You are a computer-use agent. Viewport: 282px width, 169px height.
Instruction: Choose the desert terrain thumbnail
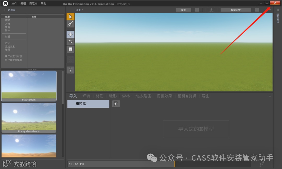click(x=29, y=146)
